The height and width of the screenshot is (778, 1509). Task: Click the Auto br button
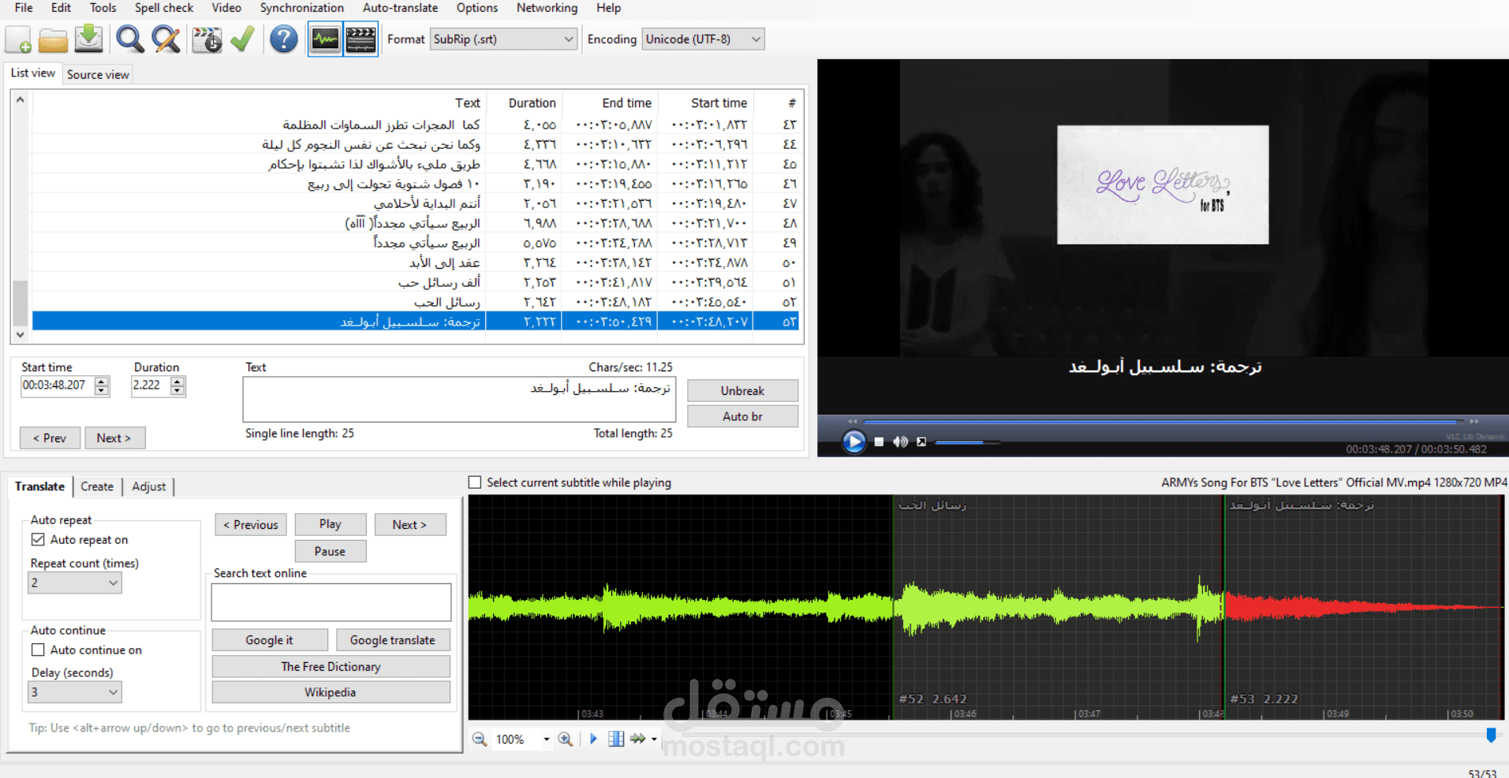pyautogui.click(x=742, y=416)
